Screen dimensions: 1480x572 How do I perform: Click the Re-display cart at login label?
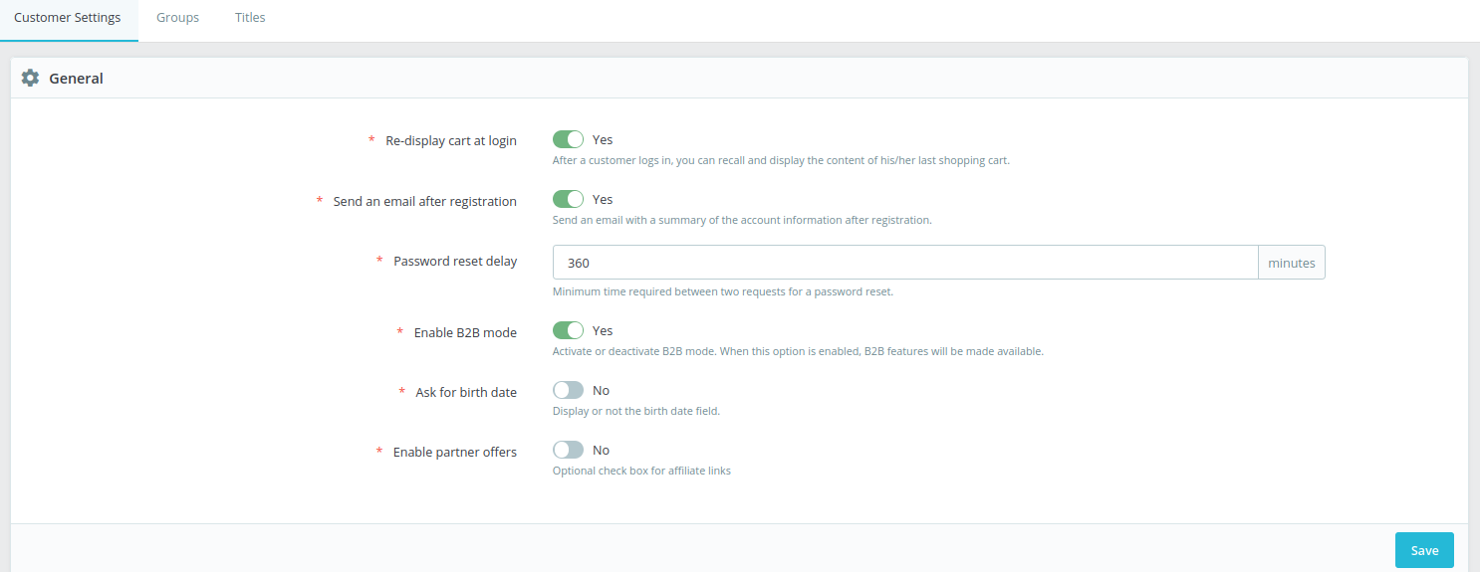pyautogui.click(x=451, y=140)
